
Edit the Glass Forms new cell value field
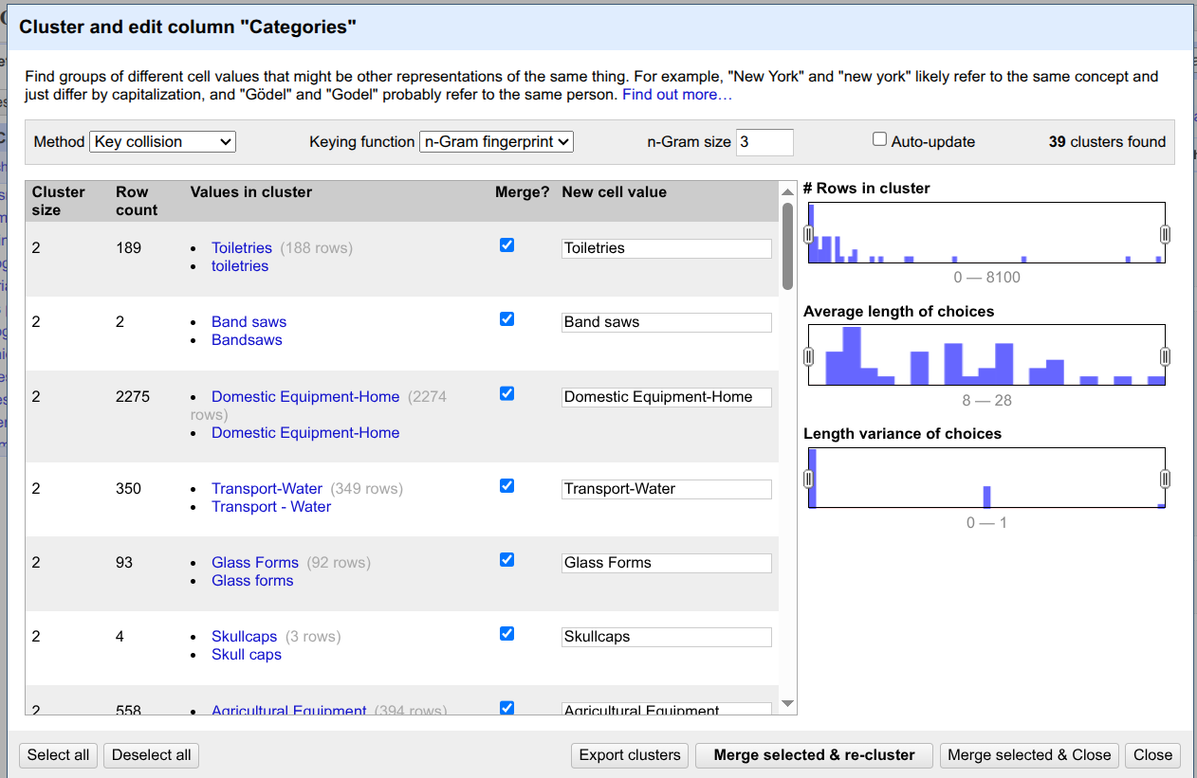tap(666, 563)
